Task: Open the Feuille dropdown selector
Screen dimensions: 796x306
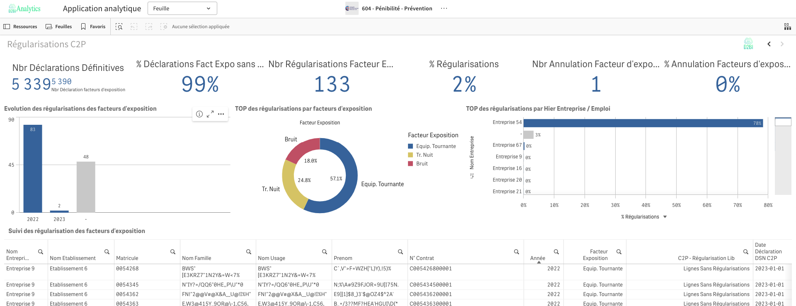Action: (x=182, y=8)
